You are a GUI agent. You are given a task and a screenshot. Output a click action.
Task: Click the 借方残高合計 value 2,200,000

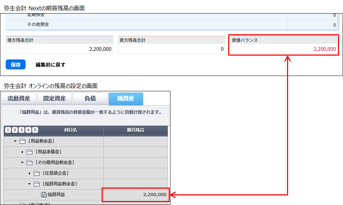click(x=100, y=49)
